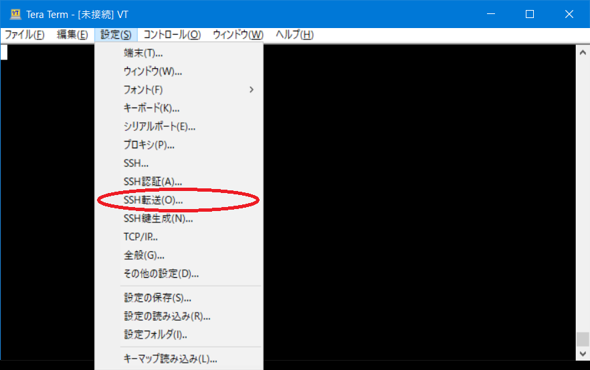The width and height of the screenshot is (590, 370).
Task: Select SSH転送(O)... menu item
Action: coord(179,200)
